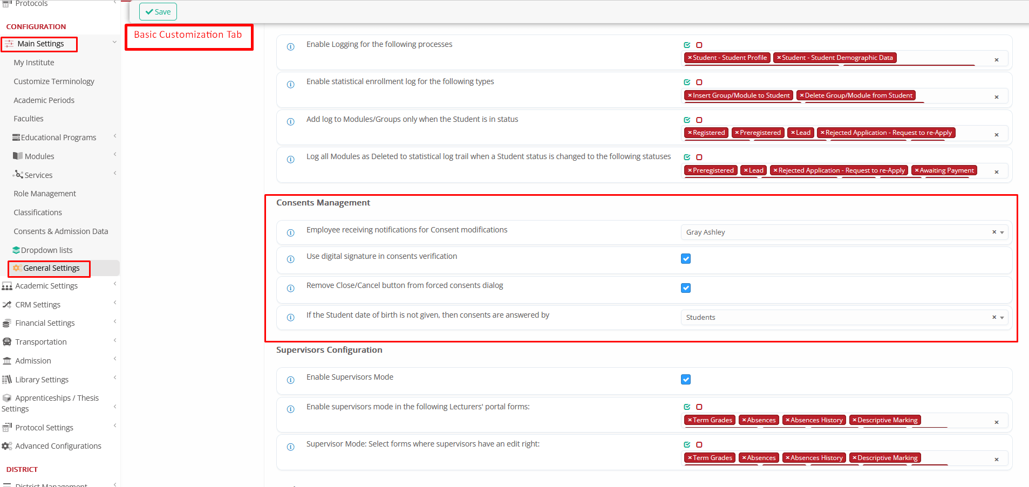Expand the Financial Settings menu
Viewport: 1029px width, 487px height.
[45, 323]
